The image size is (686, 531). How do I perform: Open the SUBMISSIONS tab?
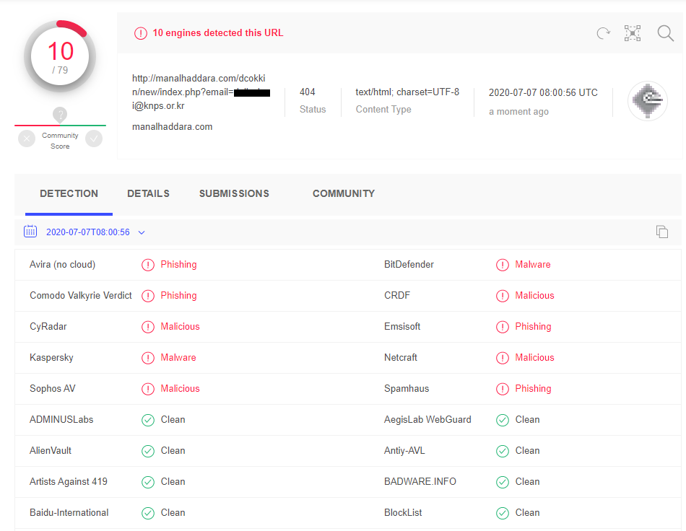click(x=234, y=193)
